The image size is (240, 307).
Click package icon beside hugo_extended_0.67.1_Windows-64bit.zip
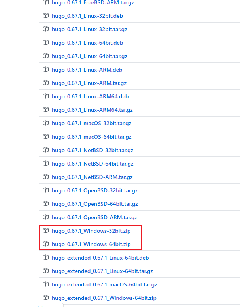tap(45, 298)
